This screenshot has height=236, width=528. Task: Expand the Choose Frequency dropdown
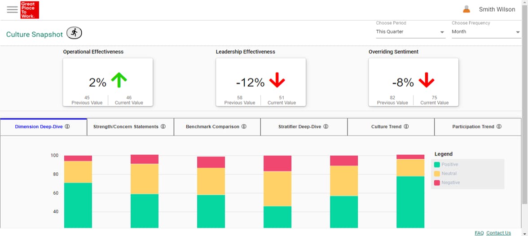pos(486,32)
